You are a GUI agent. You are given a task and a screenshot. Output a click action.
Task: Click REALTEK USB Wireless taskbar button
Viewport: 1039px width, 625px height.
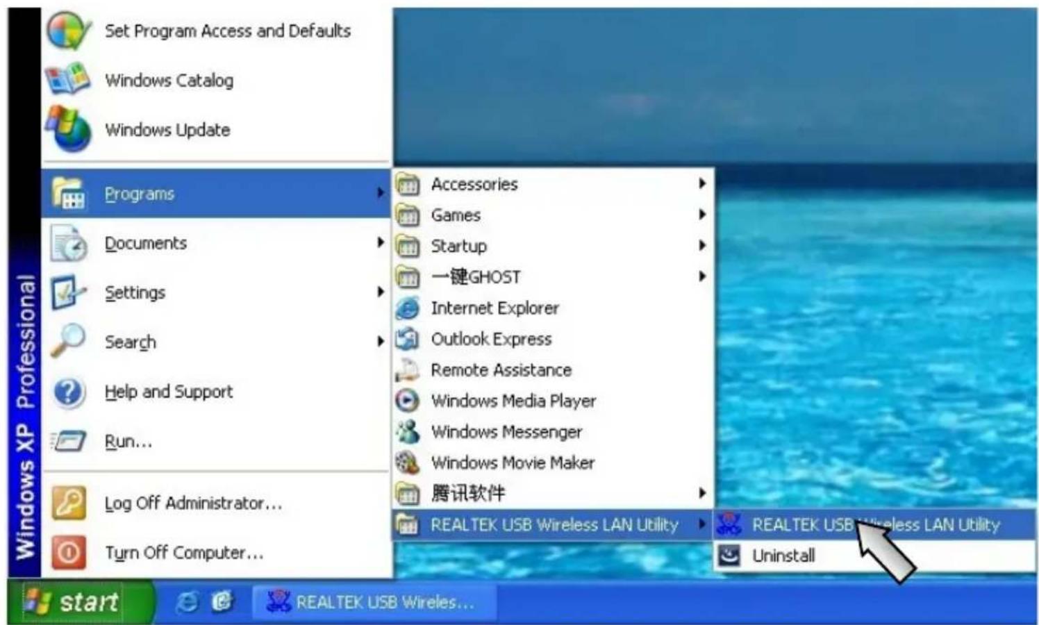(374, 601)
